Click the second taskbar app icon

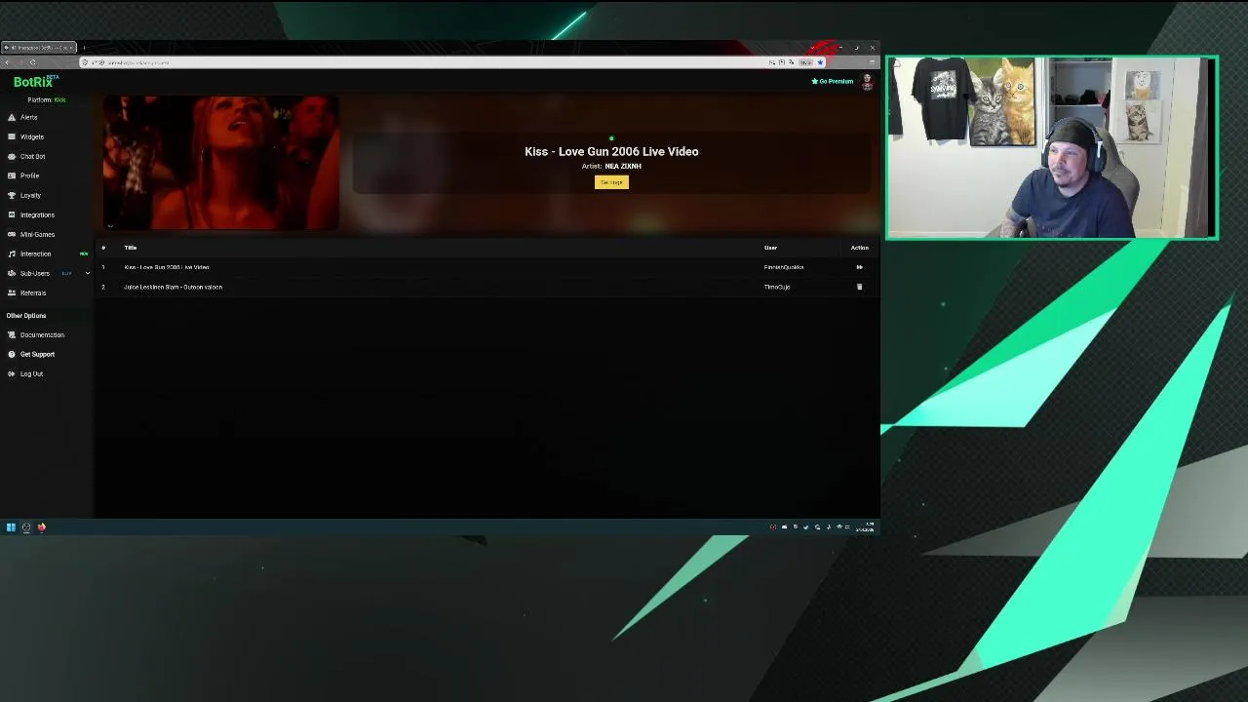(26, 527)
